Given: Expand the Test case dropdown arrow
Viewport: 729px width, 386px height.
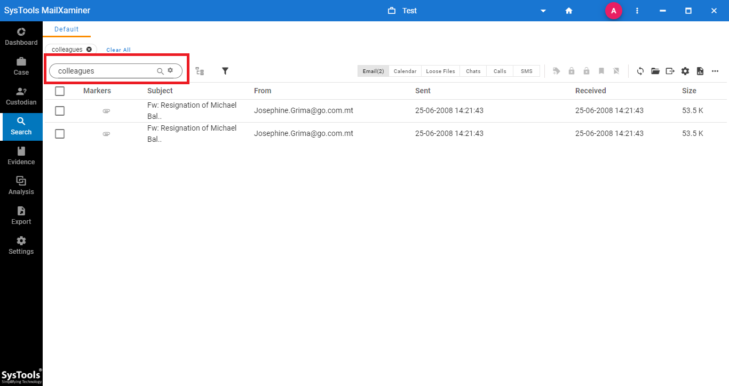Looking at the screenshot, I should pos(543,11).
